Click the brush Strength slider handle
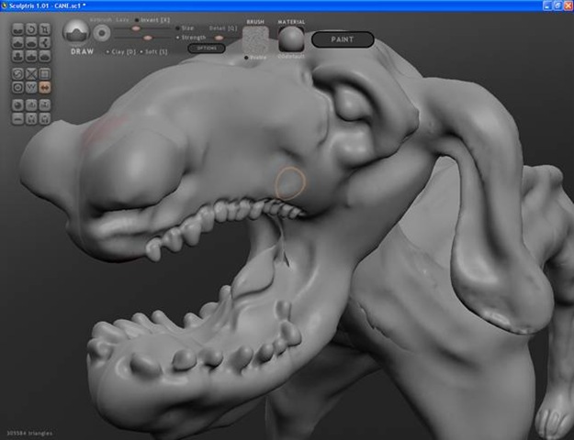 148,38
